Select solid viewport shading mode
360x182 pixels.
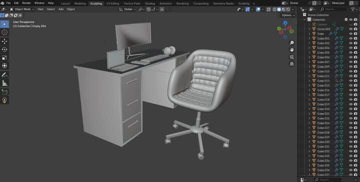tap(279, 9)
